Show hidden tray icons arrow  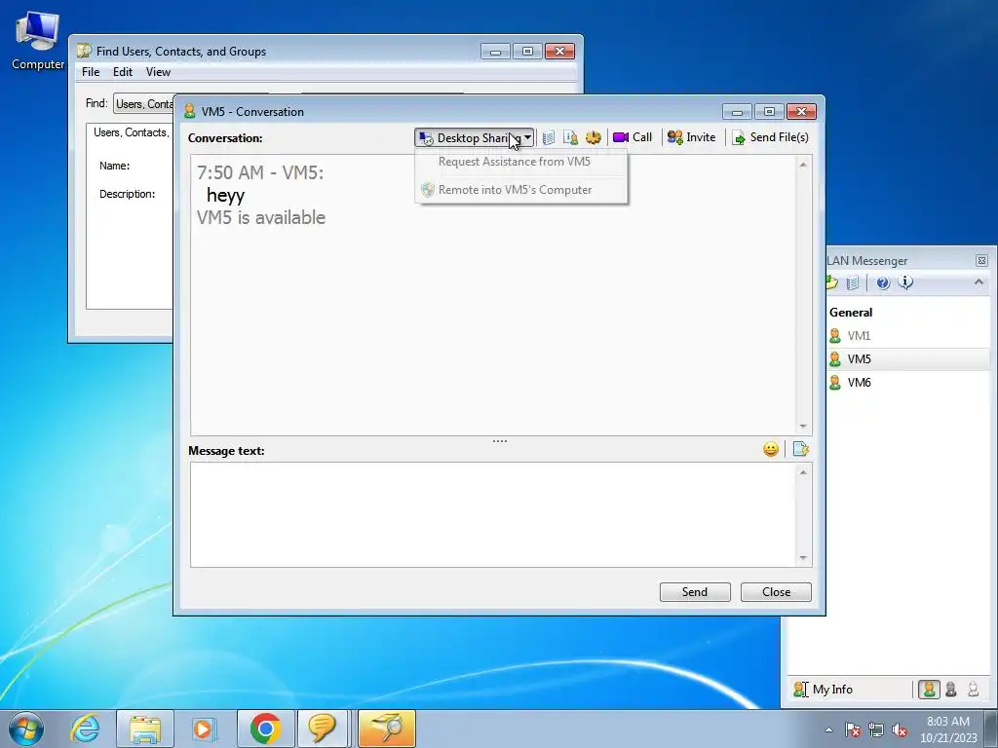pos(828,729)
